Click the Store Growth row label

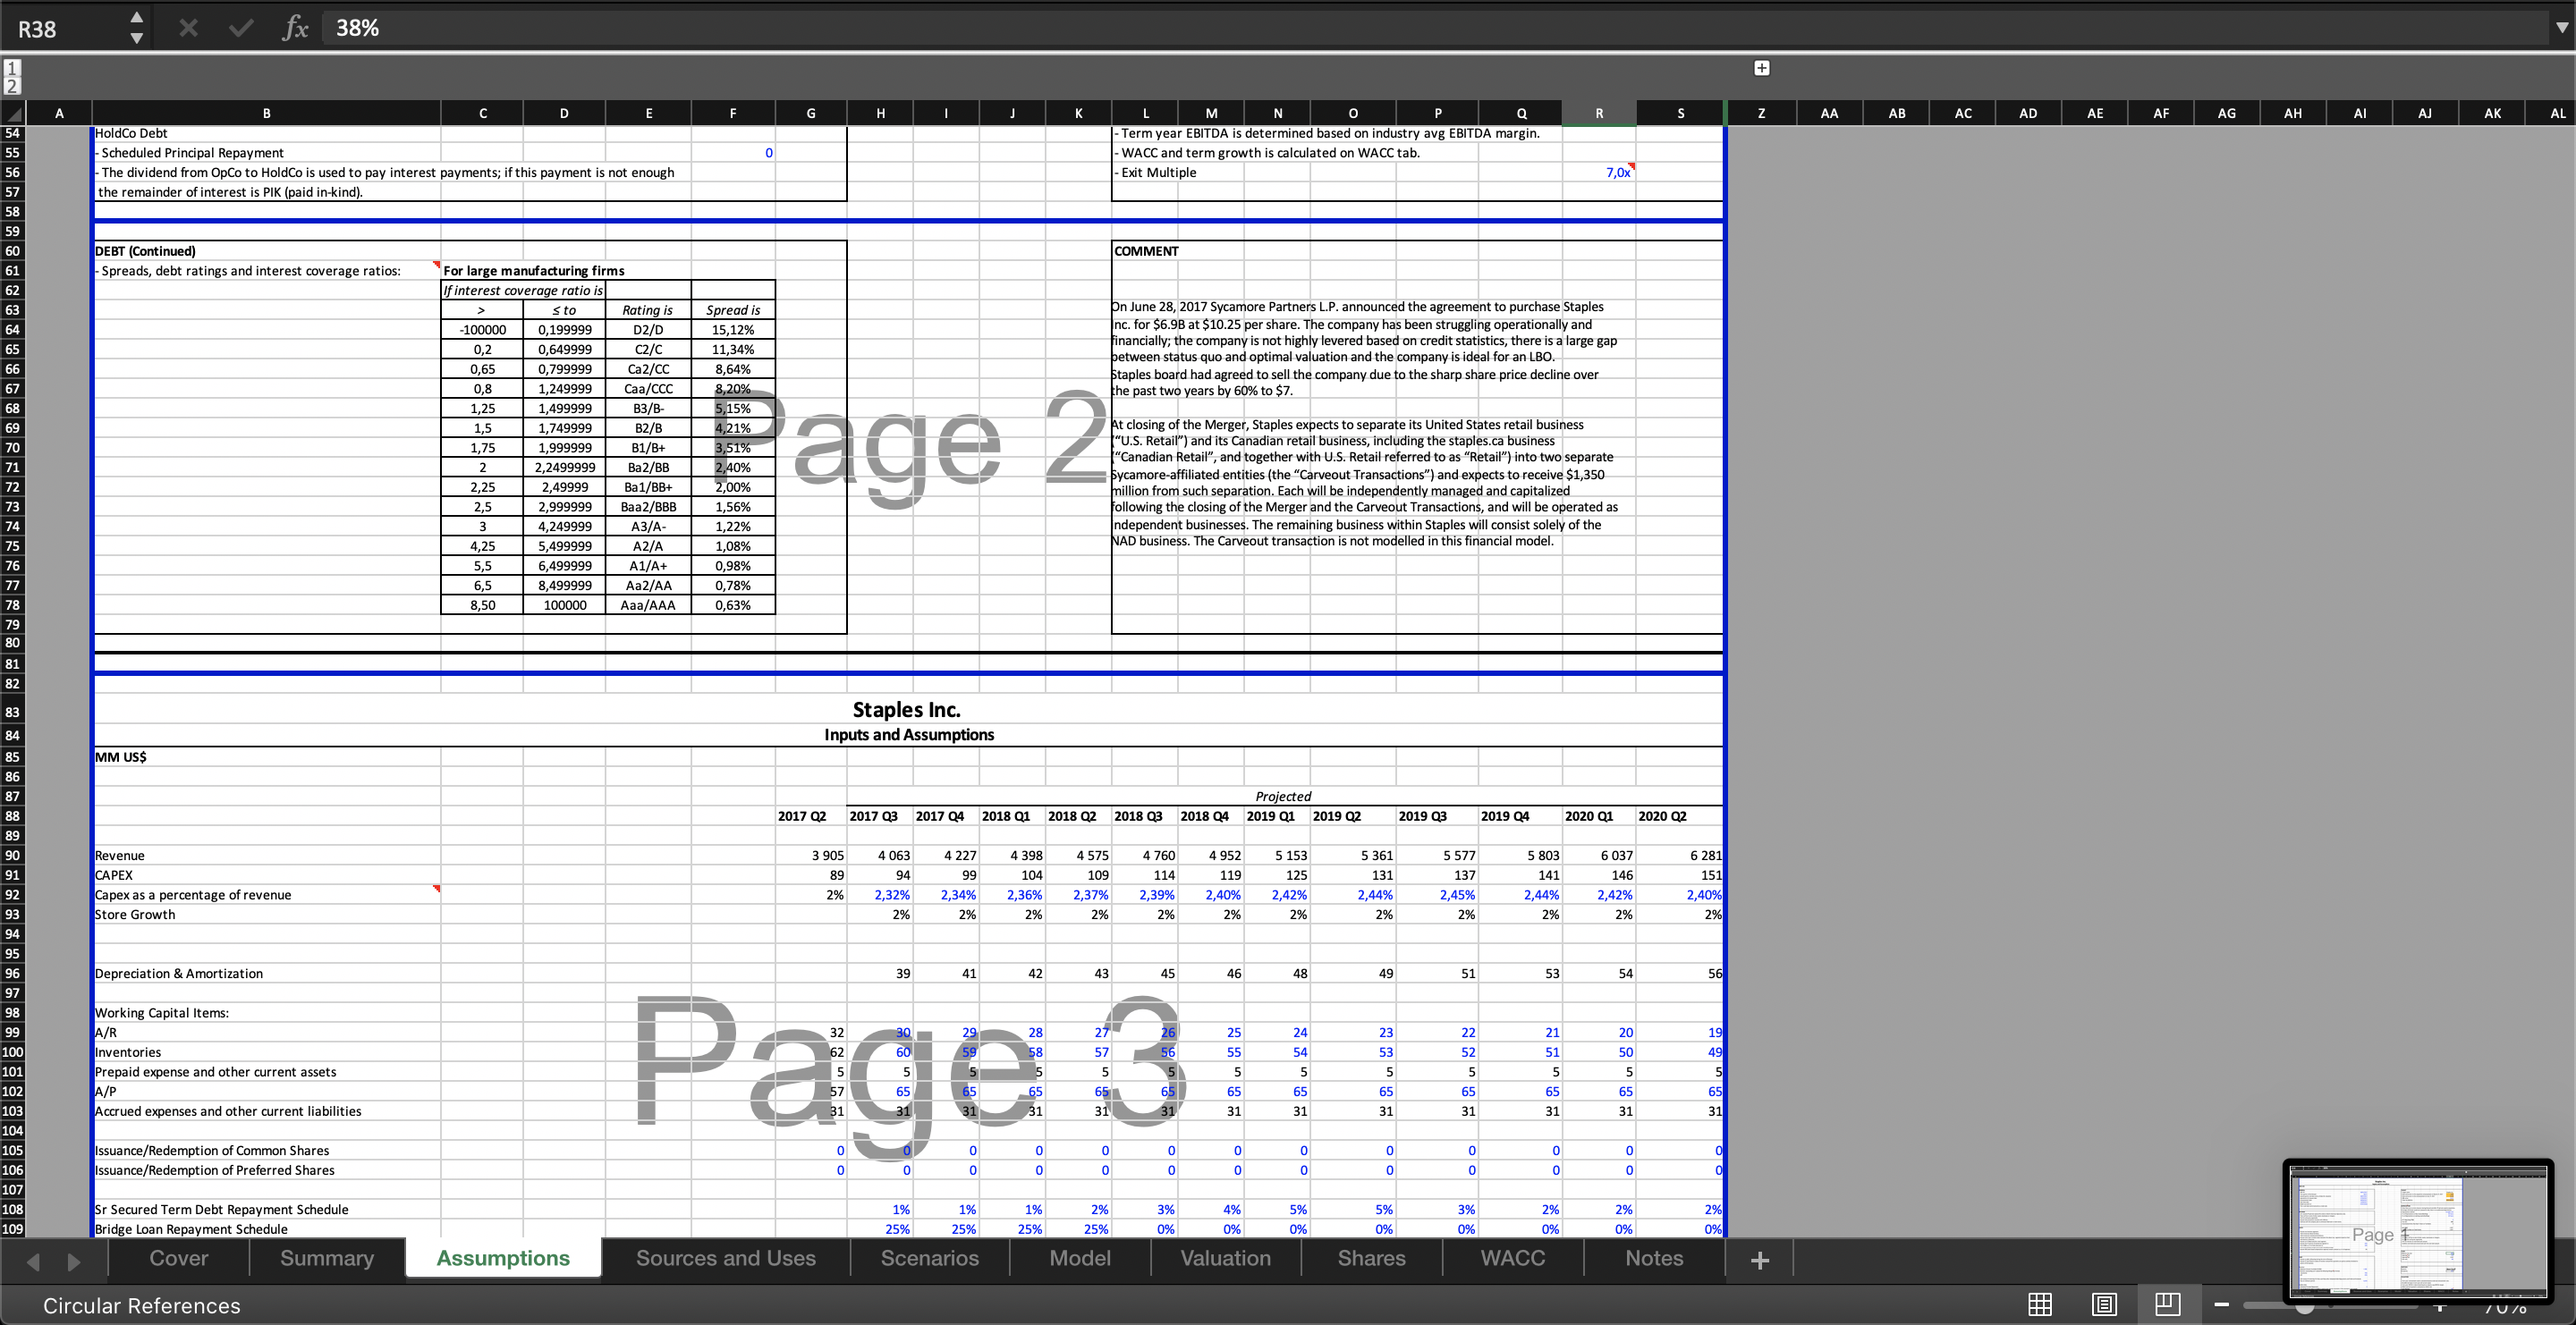coord(135,915)
